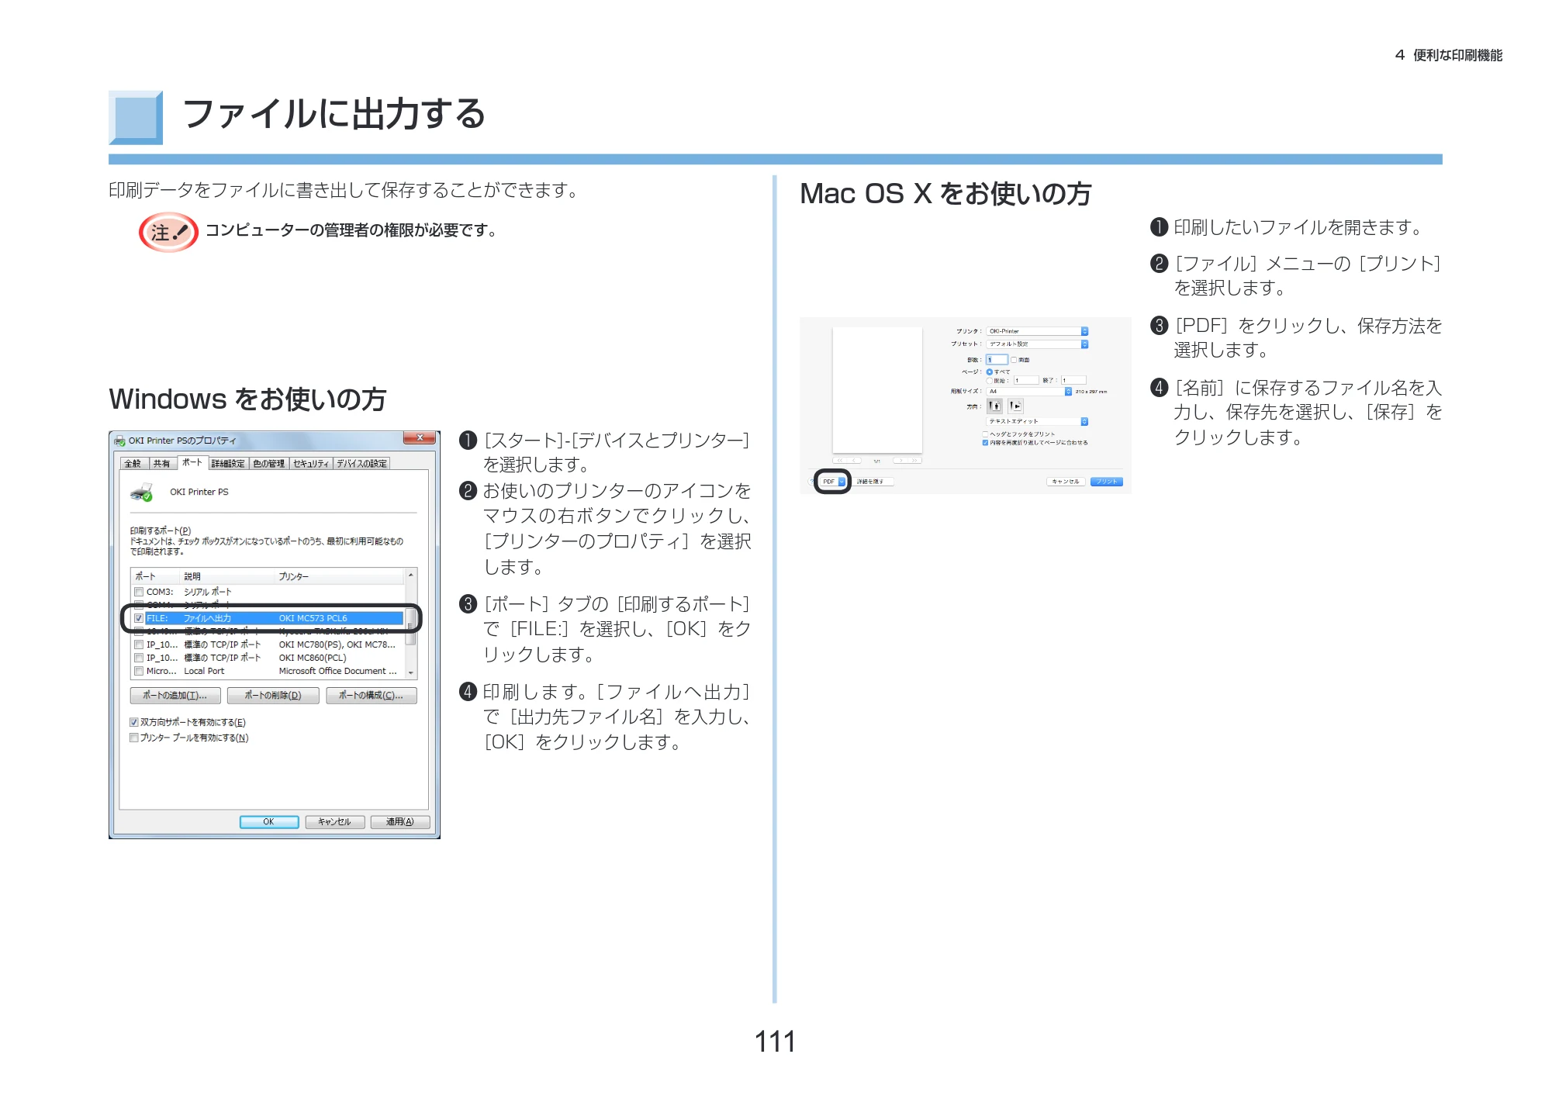Click the port list vertical scrollbar
This screenshot has width=1552, height=1099.
(411, 624)
